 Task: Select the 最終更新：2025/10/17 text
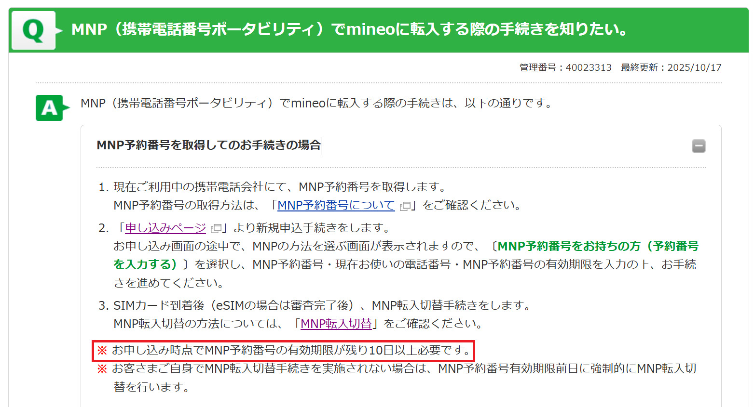pos(671,67)
